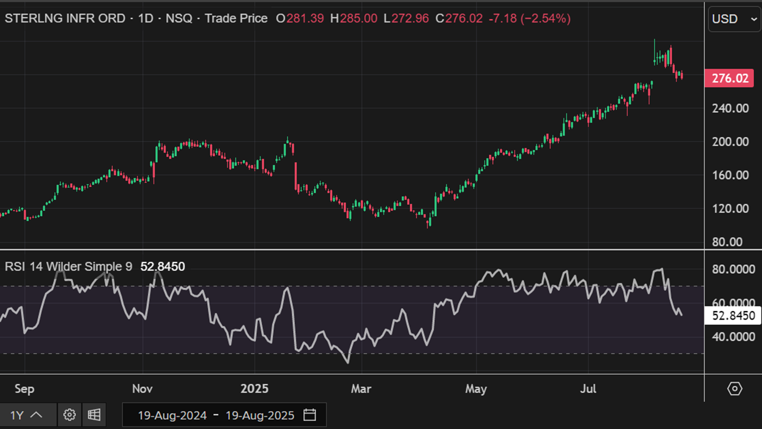Click the 40.0000 RSI axis label
762x429 pixels.
tap(733, 337)
